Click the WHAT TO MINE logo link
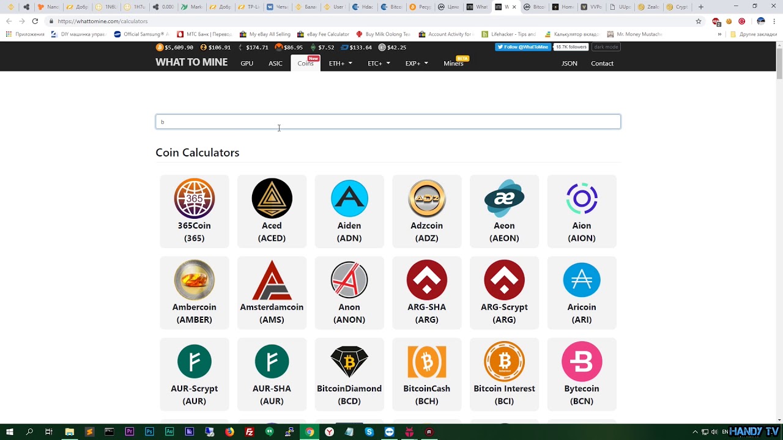Screen dimensions: 783x440 [191, 62]
